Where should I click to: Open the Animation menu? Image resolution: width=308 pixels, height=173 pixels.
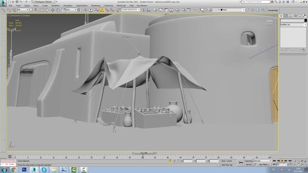coord(68,5)
